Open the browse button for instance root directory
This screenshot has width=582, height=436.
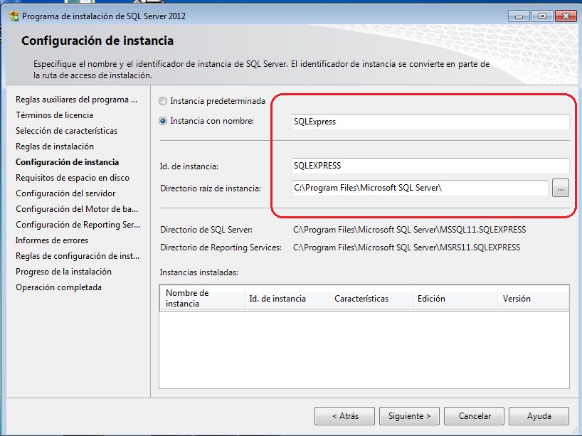click(x=561, y=188)
